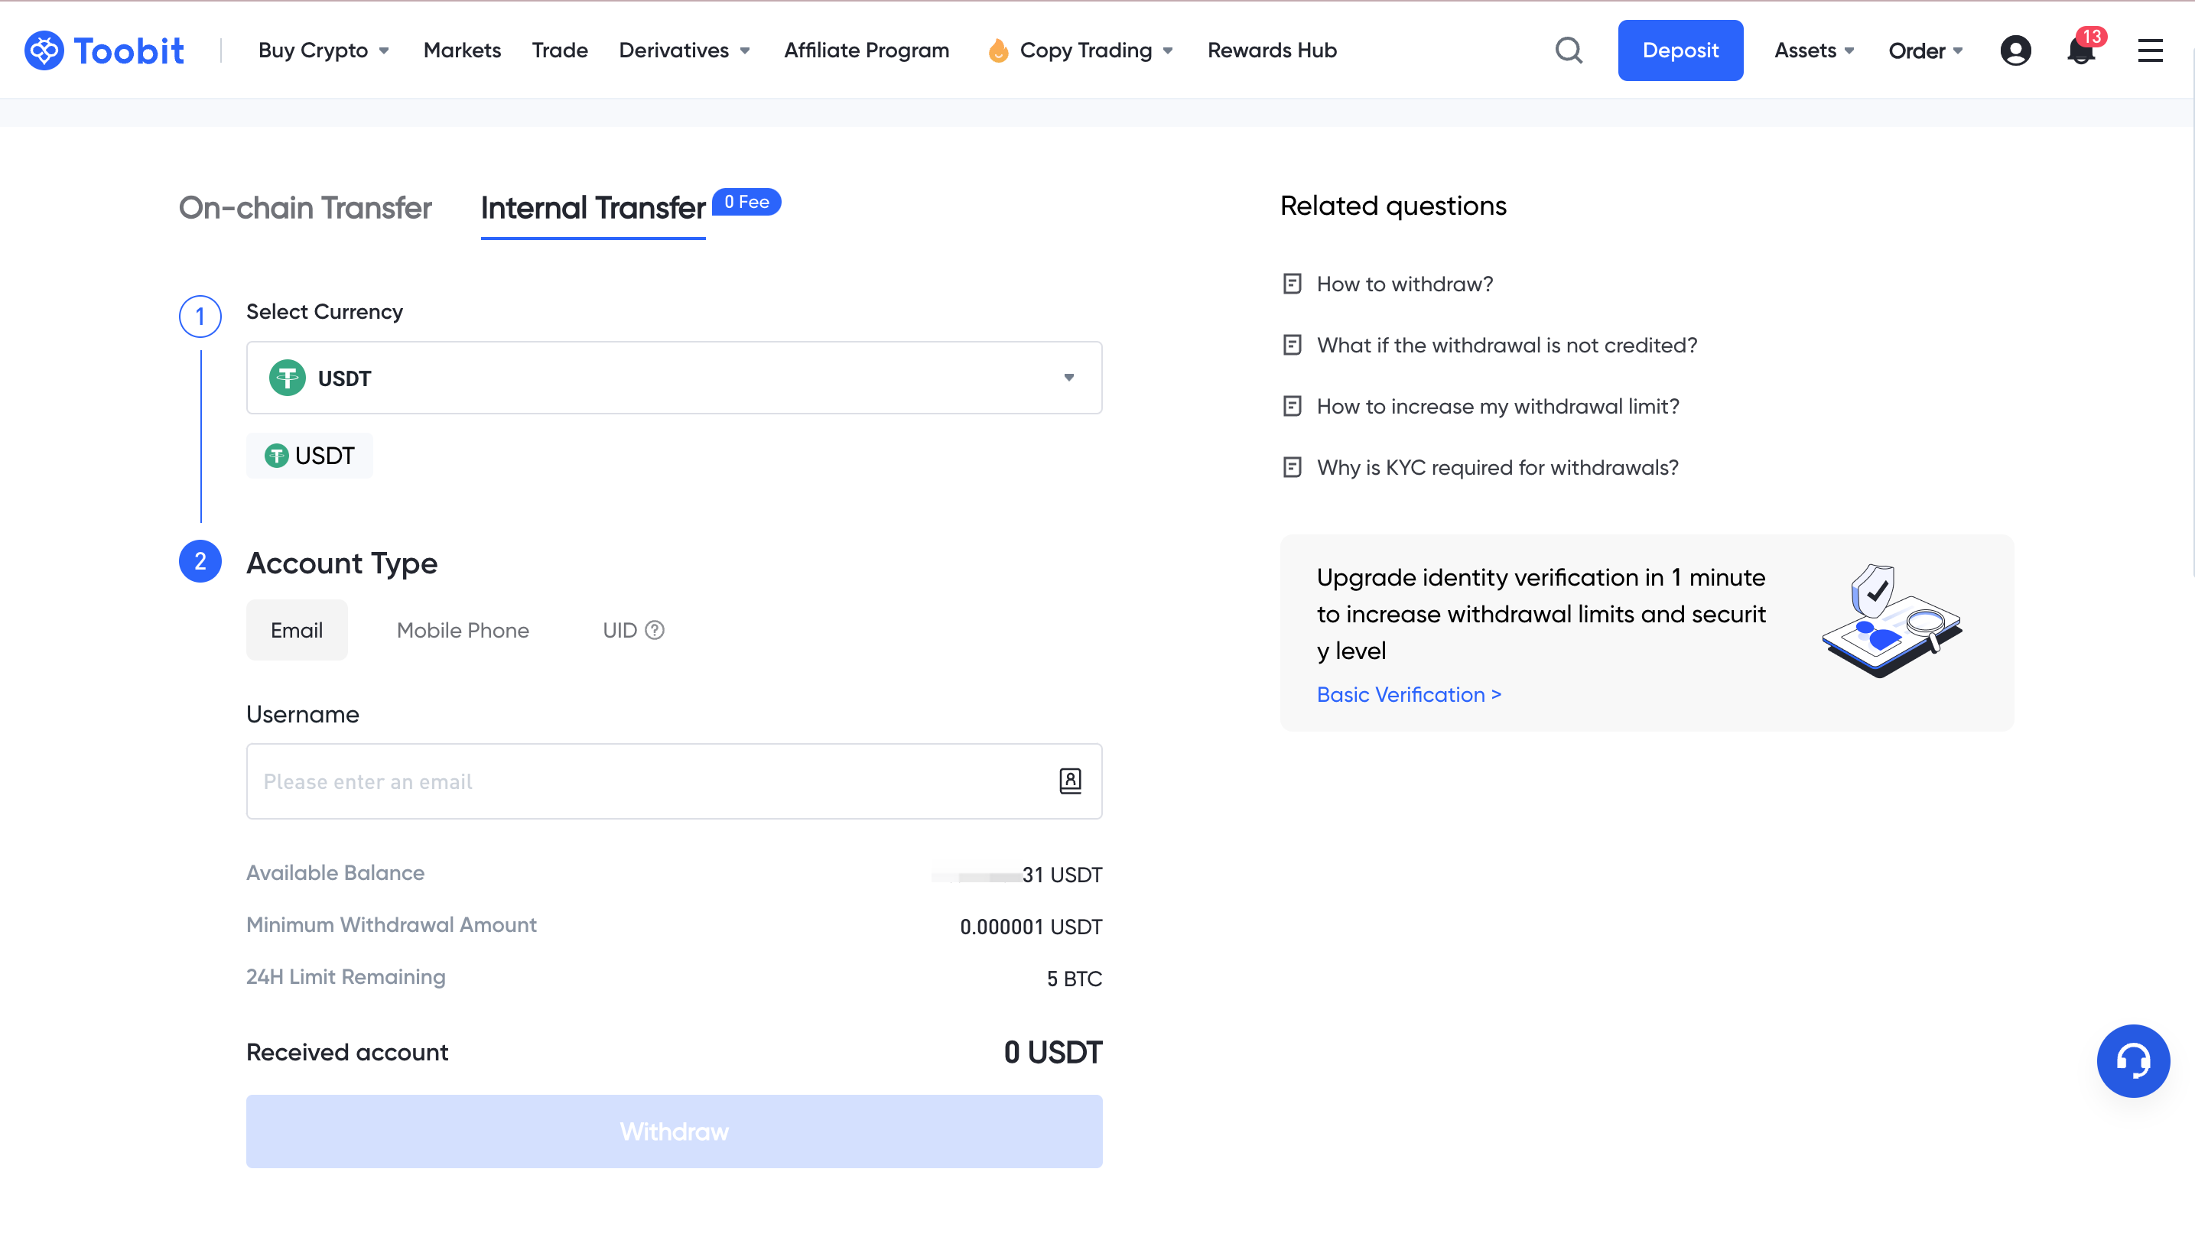Open the search magnifier icon
This screenshot has height=1237, width=2195.
coord(1569,50)
